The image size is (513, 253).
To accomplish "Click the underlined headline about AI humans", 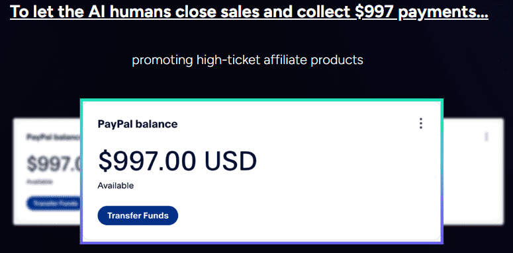I will pos(250,12).
